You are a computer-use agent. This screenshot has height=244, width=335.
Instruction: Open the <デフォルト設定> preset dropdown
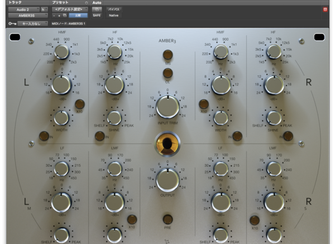point(70,9)
